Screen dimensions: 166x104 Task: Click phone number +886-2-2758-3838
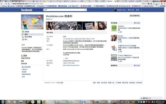click(69, 63)
